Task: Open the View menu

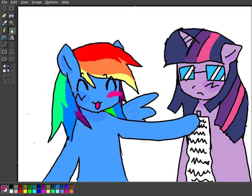Action: [24, 2]
